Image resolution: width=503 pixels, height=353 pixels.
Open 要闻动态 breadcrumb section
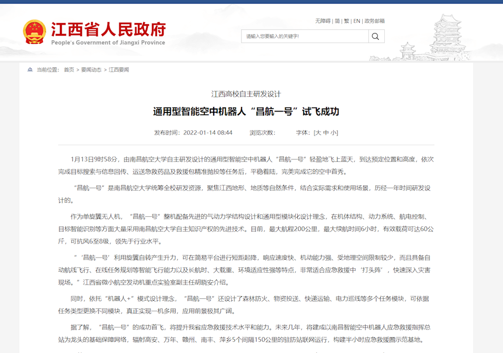(91, 70)
